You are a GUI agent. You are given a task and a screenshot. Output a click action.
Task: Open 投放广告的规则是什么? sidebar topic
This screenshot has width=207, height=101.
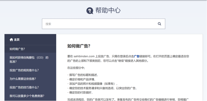pyautogui.click(x=24, y=70)
